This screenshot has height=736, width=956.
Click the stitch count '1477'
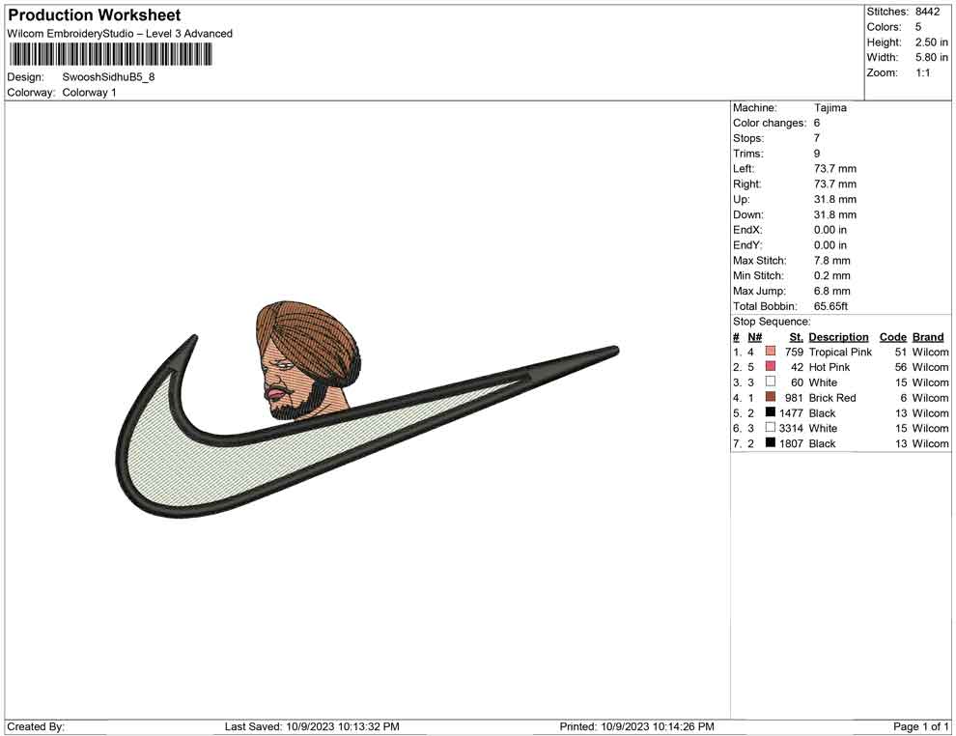791,412
